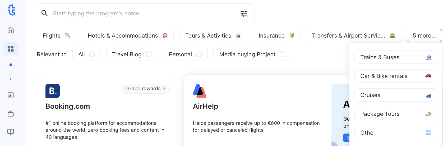
Task: Open the wallet icon in sidebar
Action: coord(11,114)
